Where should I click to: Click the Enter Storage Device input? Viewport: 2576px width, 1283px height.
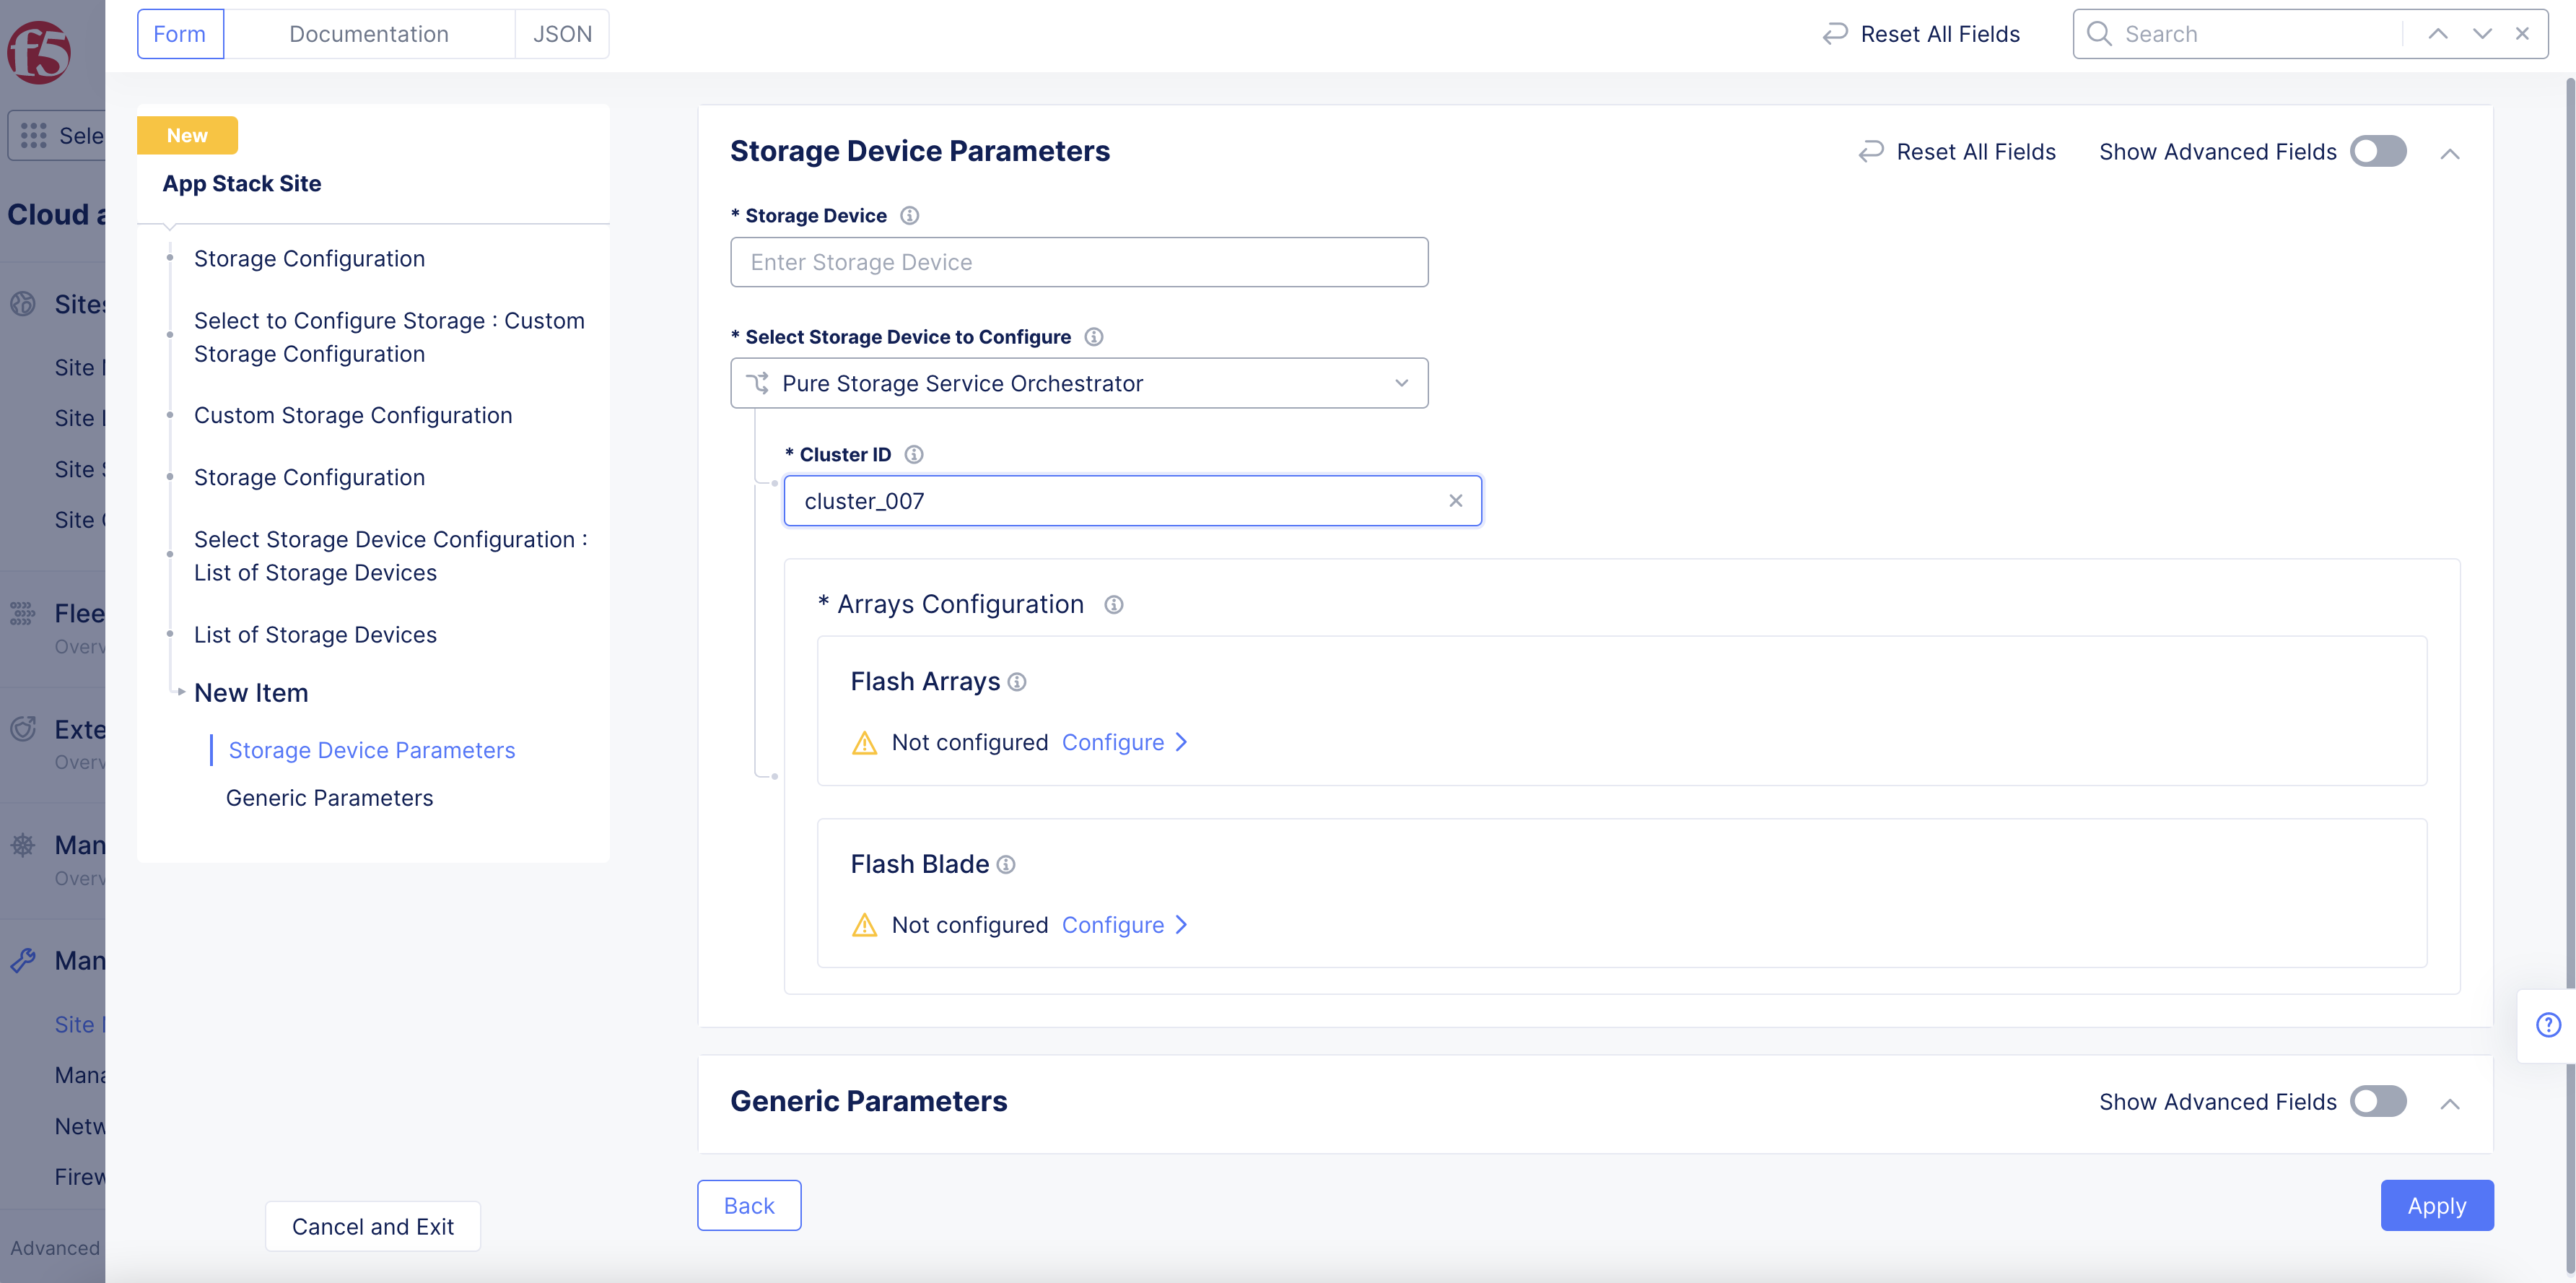(x=1079, y=262)
